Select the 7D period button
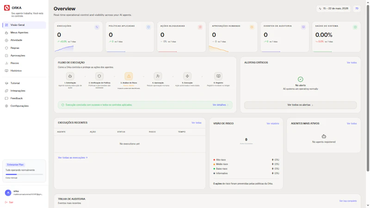 [x=357, y=8]
